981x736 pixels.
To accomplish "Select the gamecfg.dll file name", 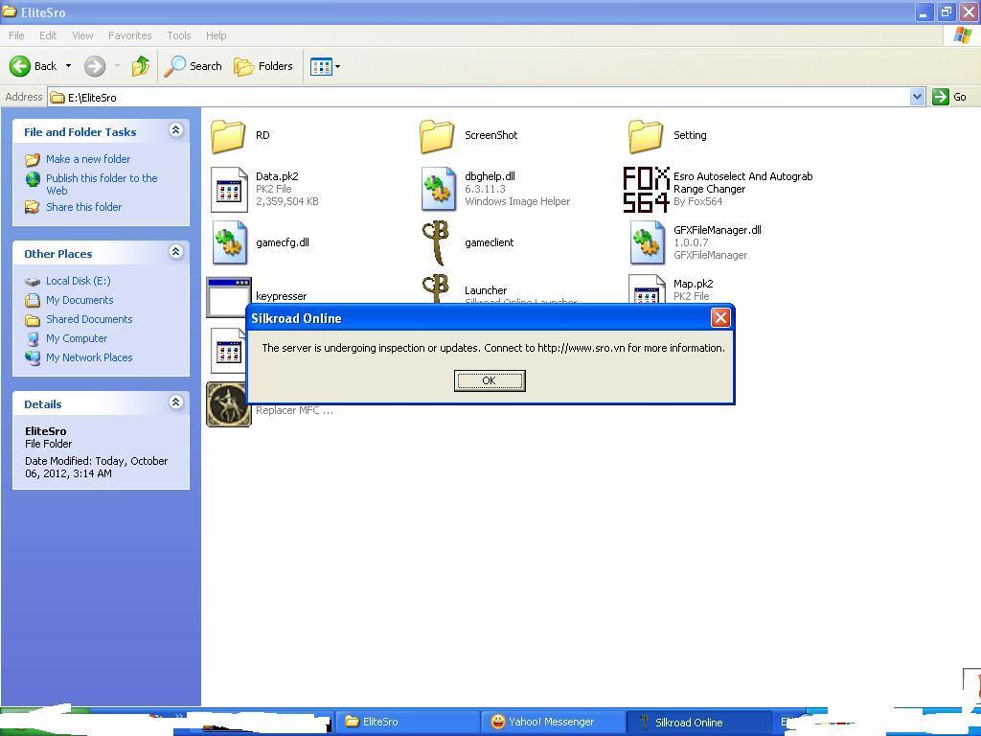I will (x=283, y=242).
